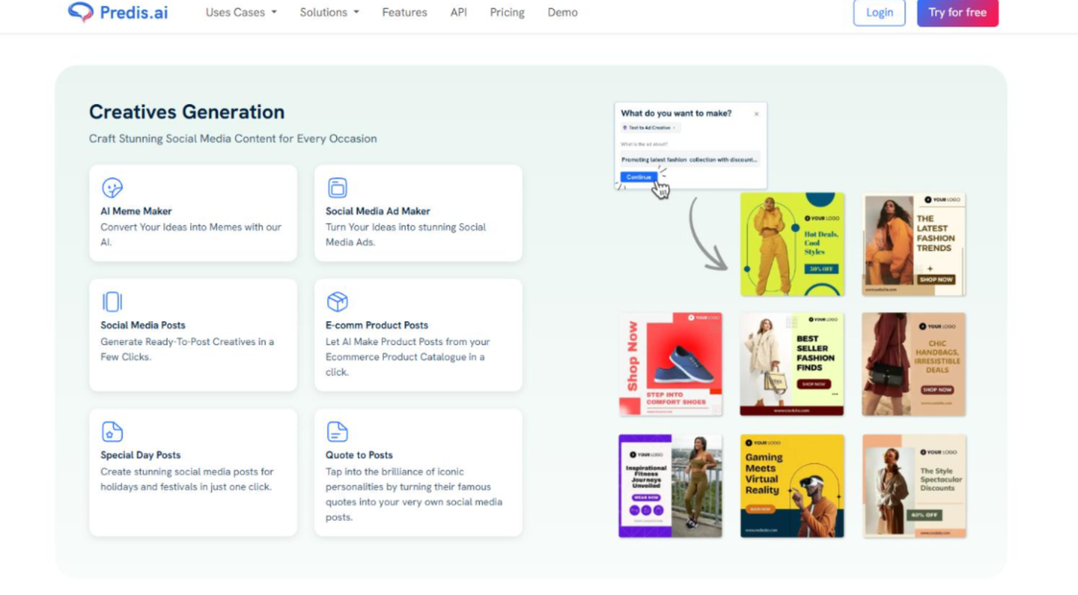The image size is (1078, 595).
Task: Expand the Uses Cases dropdown
Action: (x=241, y=12)
